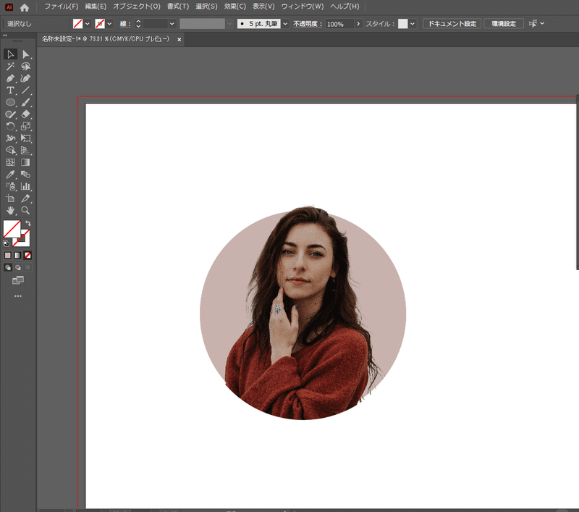Screen dimensions: 579x512
Task: Open the 不透明度 opacity panel link
Action: coord(307,24)
